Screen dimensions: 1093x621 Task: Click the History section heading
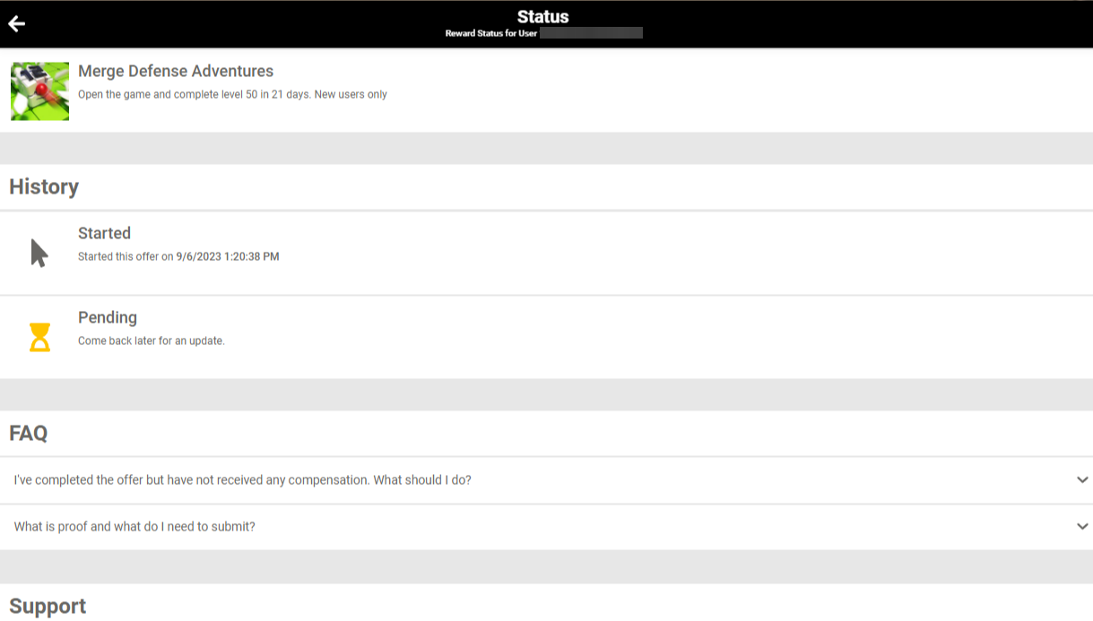(x=44, y=186)
